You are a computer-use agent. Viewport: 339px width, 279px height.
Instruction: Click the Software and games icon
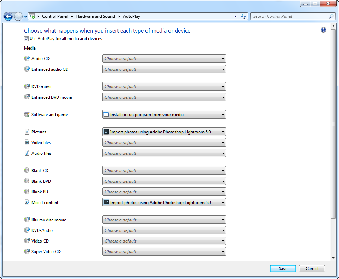coord(27,115)
